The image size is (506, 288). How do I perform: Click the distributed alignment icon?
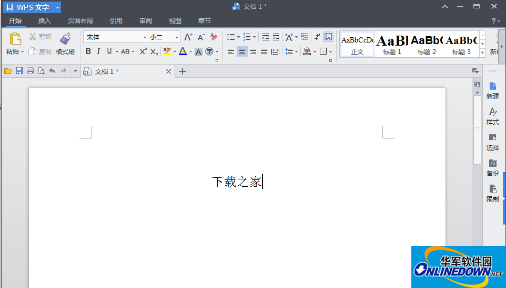(x=275, y=51)
